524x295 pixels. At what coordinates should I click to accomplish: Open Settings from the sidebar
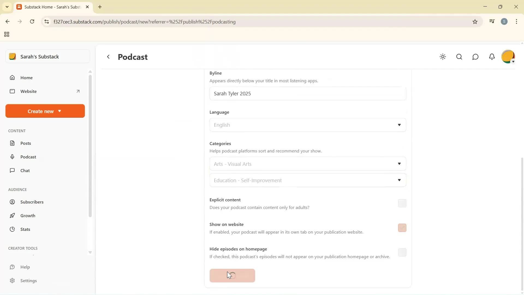(x=28, y=281)
